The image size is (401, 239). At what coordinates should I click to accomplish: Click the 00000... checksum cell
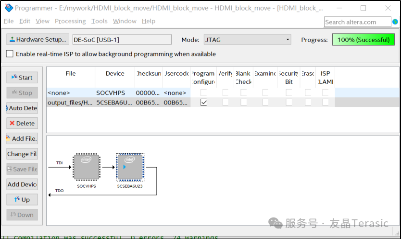coord(149,93)
